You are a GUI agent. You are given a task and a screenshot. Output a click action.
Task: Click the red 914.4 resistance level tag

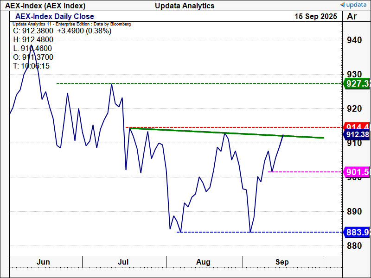tap(357, 126)
